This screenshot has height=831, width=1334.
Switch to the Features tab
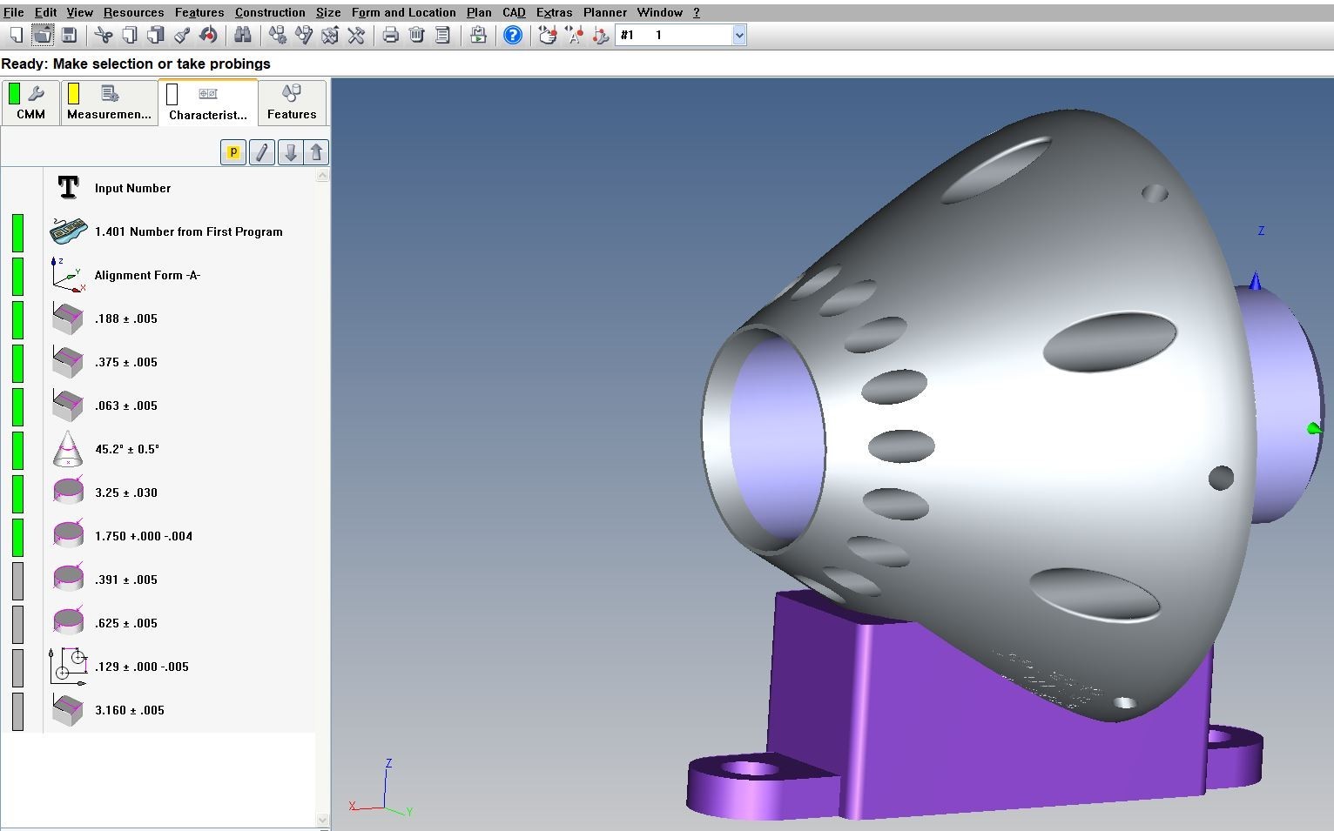tap(292, 103)
